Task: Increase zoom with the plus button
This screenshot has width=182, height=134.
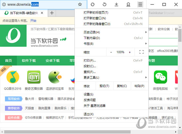Action: point(130,52)
